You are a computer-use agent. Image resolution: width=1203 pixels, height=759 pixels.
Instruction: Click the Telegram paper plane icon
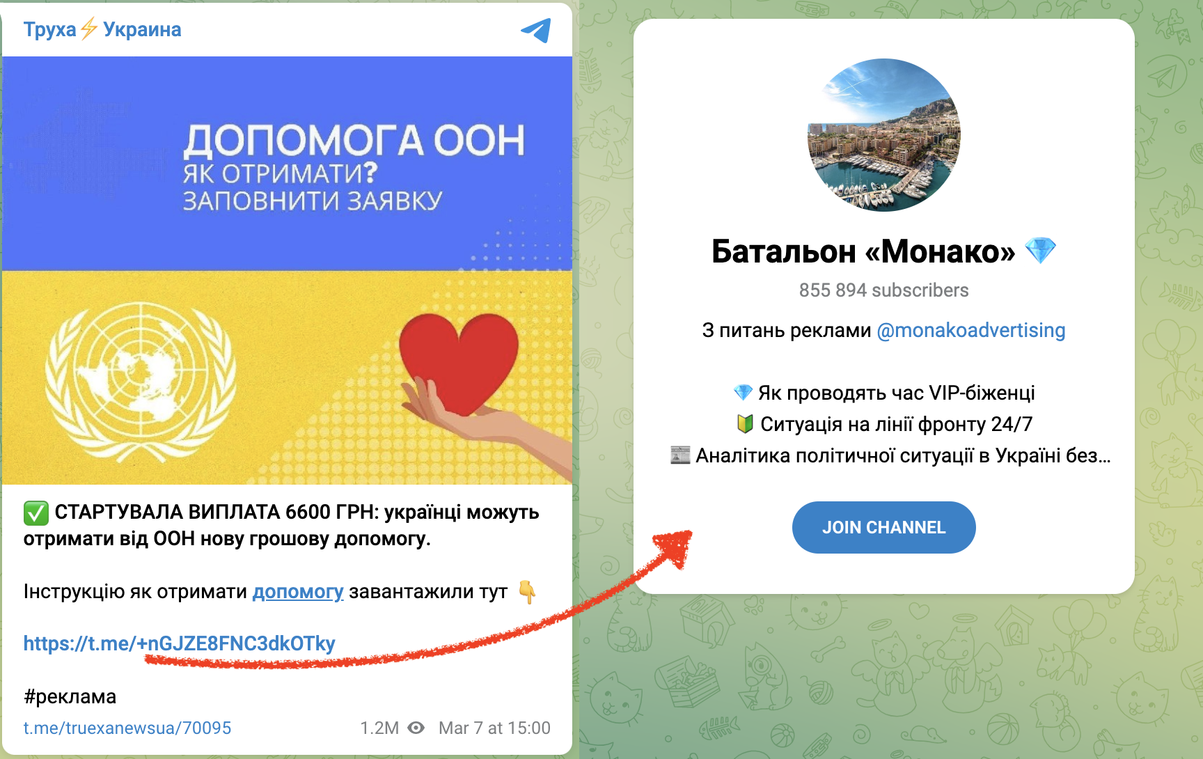pos(536,30)
